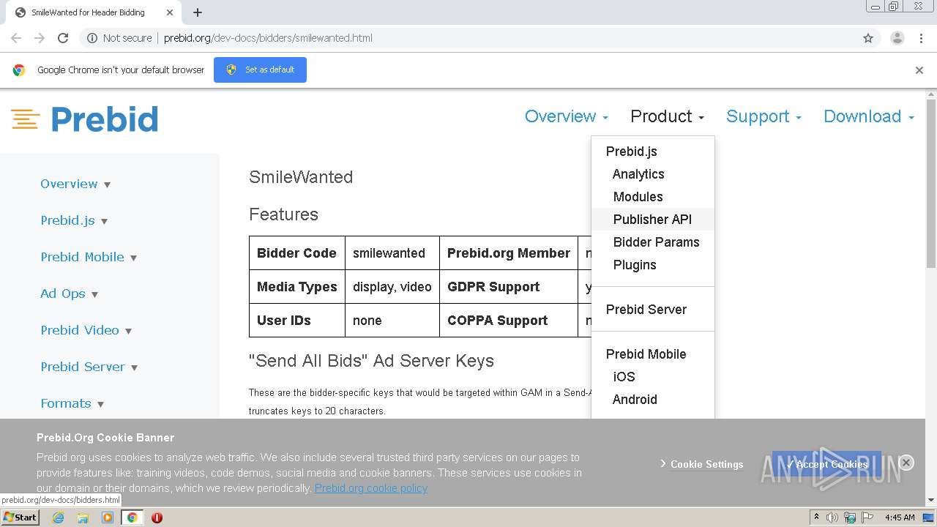Click the 'Prebid.org Member' table cell
The height and width of the screenshot is (527, 937).
(508, 253)
